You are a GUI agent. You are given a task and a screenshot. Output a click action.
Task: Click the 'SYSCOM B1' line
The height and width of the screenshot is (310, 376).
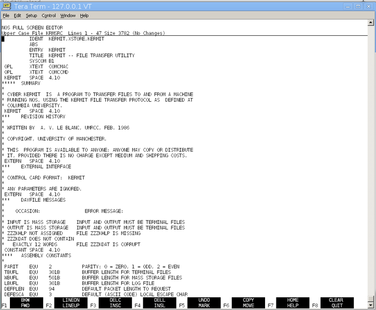[x=41, y=61]
